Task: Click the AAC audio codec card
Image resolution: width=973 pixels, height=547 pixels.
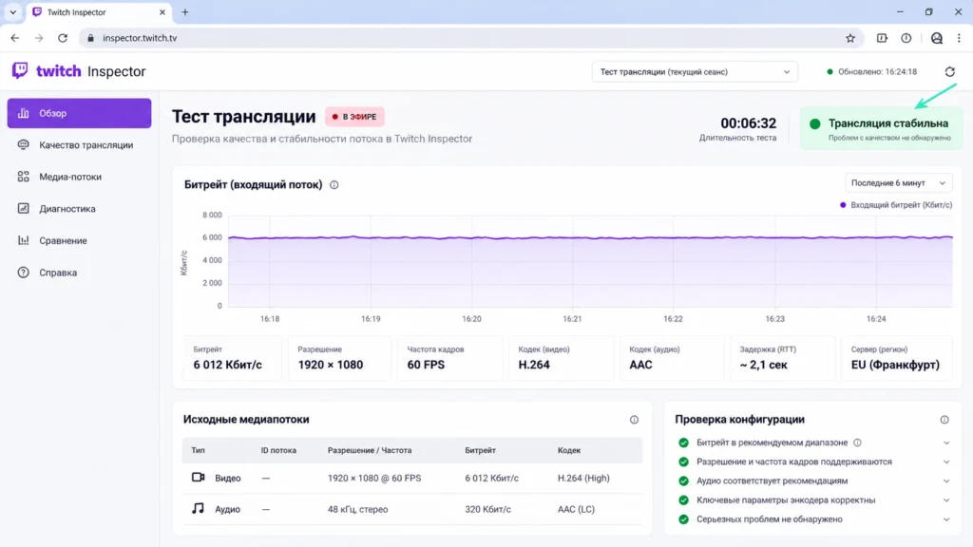Action: tap(672, 358)
